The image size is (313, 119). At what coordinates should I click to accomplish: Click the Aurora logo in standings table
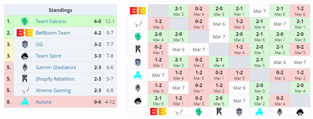[25, 102]
